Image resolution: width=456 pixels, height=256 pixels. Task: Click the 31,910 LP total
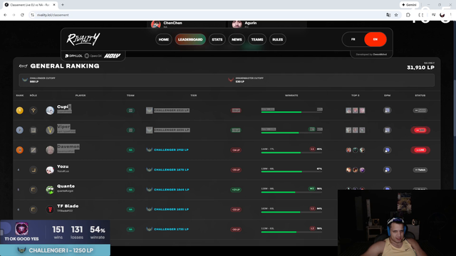pos(420,68)
